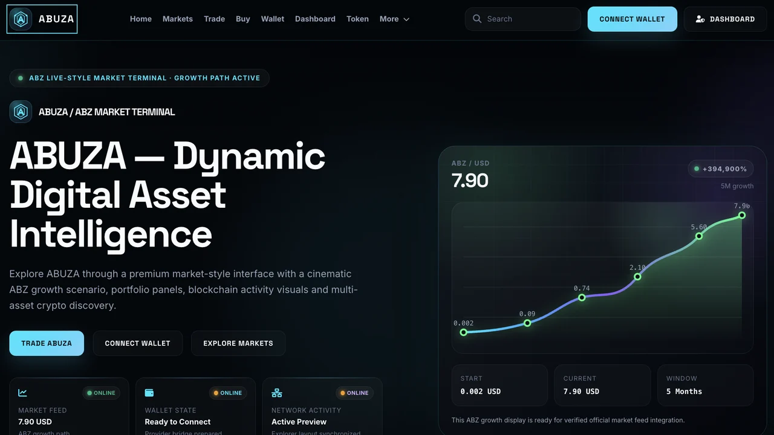Click the +394,900% growth badge
Screen dimensions: 774x435
721,169
